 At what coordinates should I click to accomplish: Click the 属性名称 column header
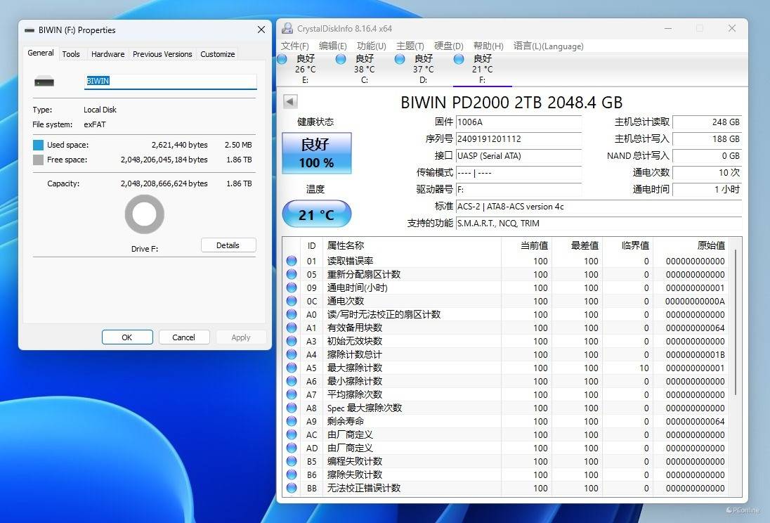coord(412,245)
